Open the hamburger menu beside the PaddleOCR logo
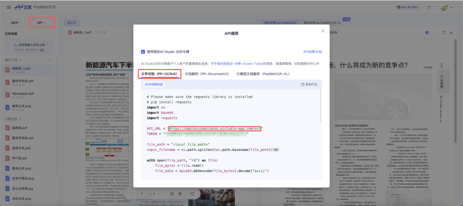The image size is (463, 206). (x=9, y=7)
